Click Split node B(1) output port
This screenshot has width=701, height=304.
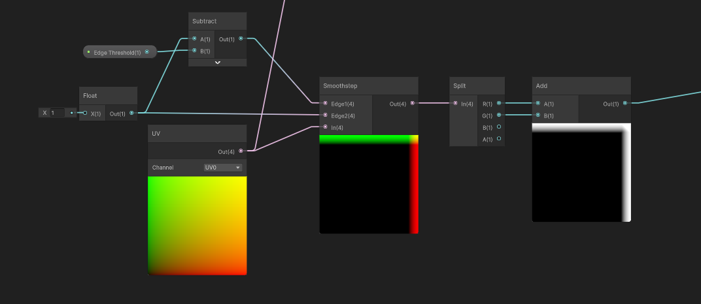499,127
